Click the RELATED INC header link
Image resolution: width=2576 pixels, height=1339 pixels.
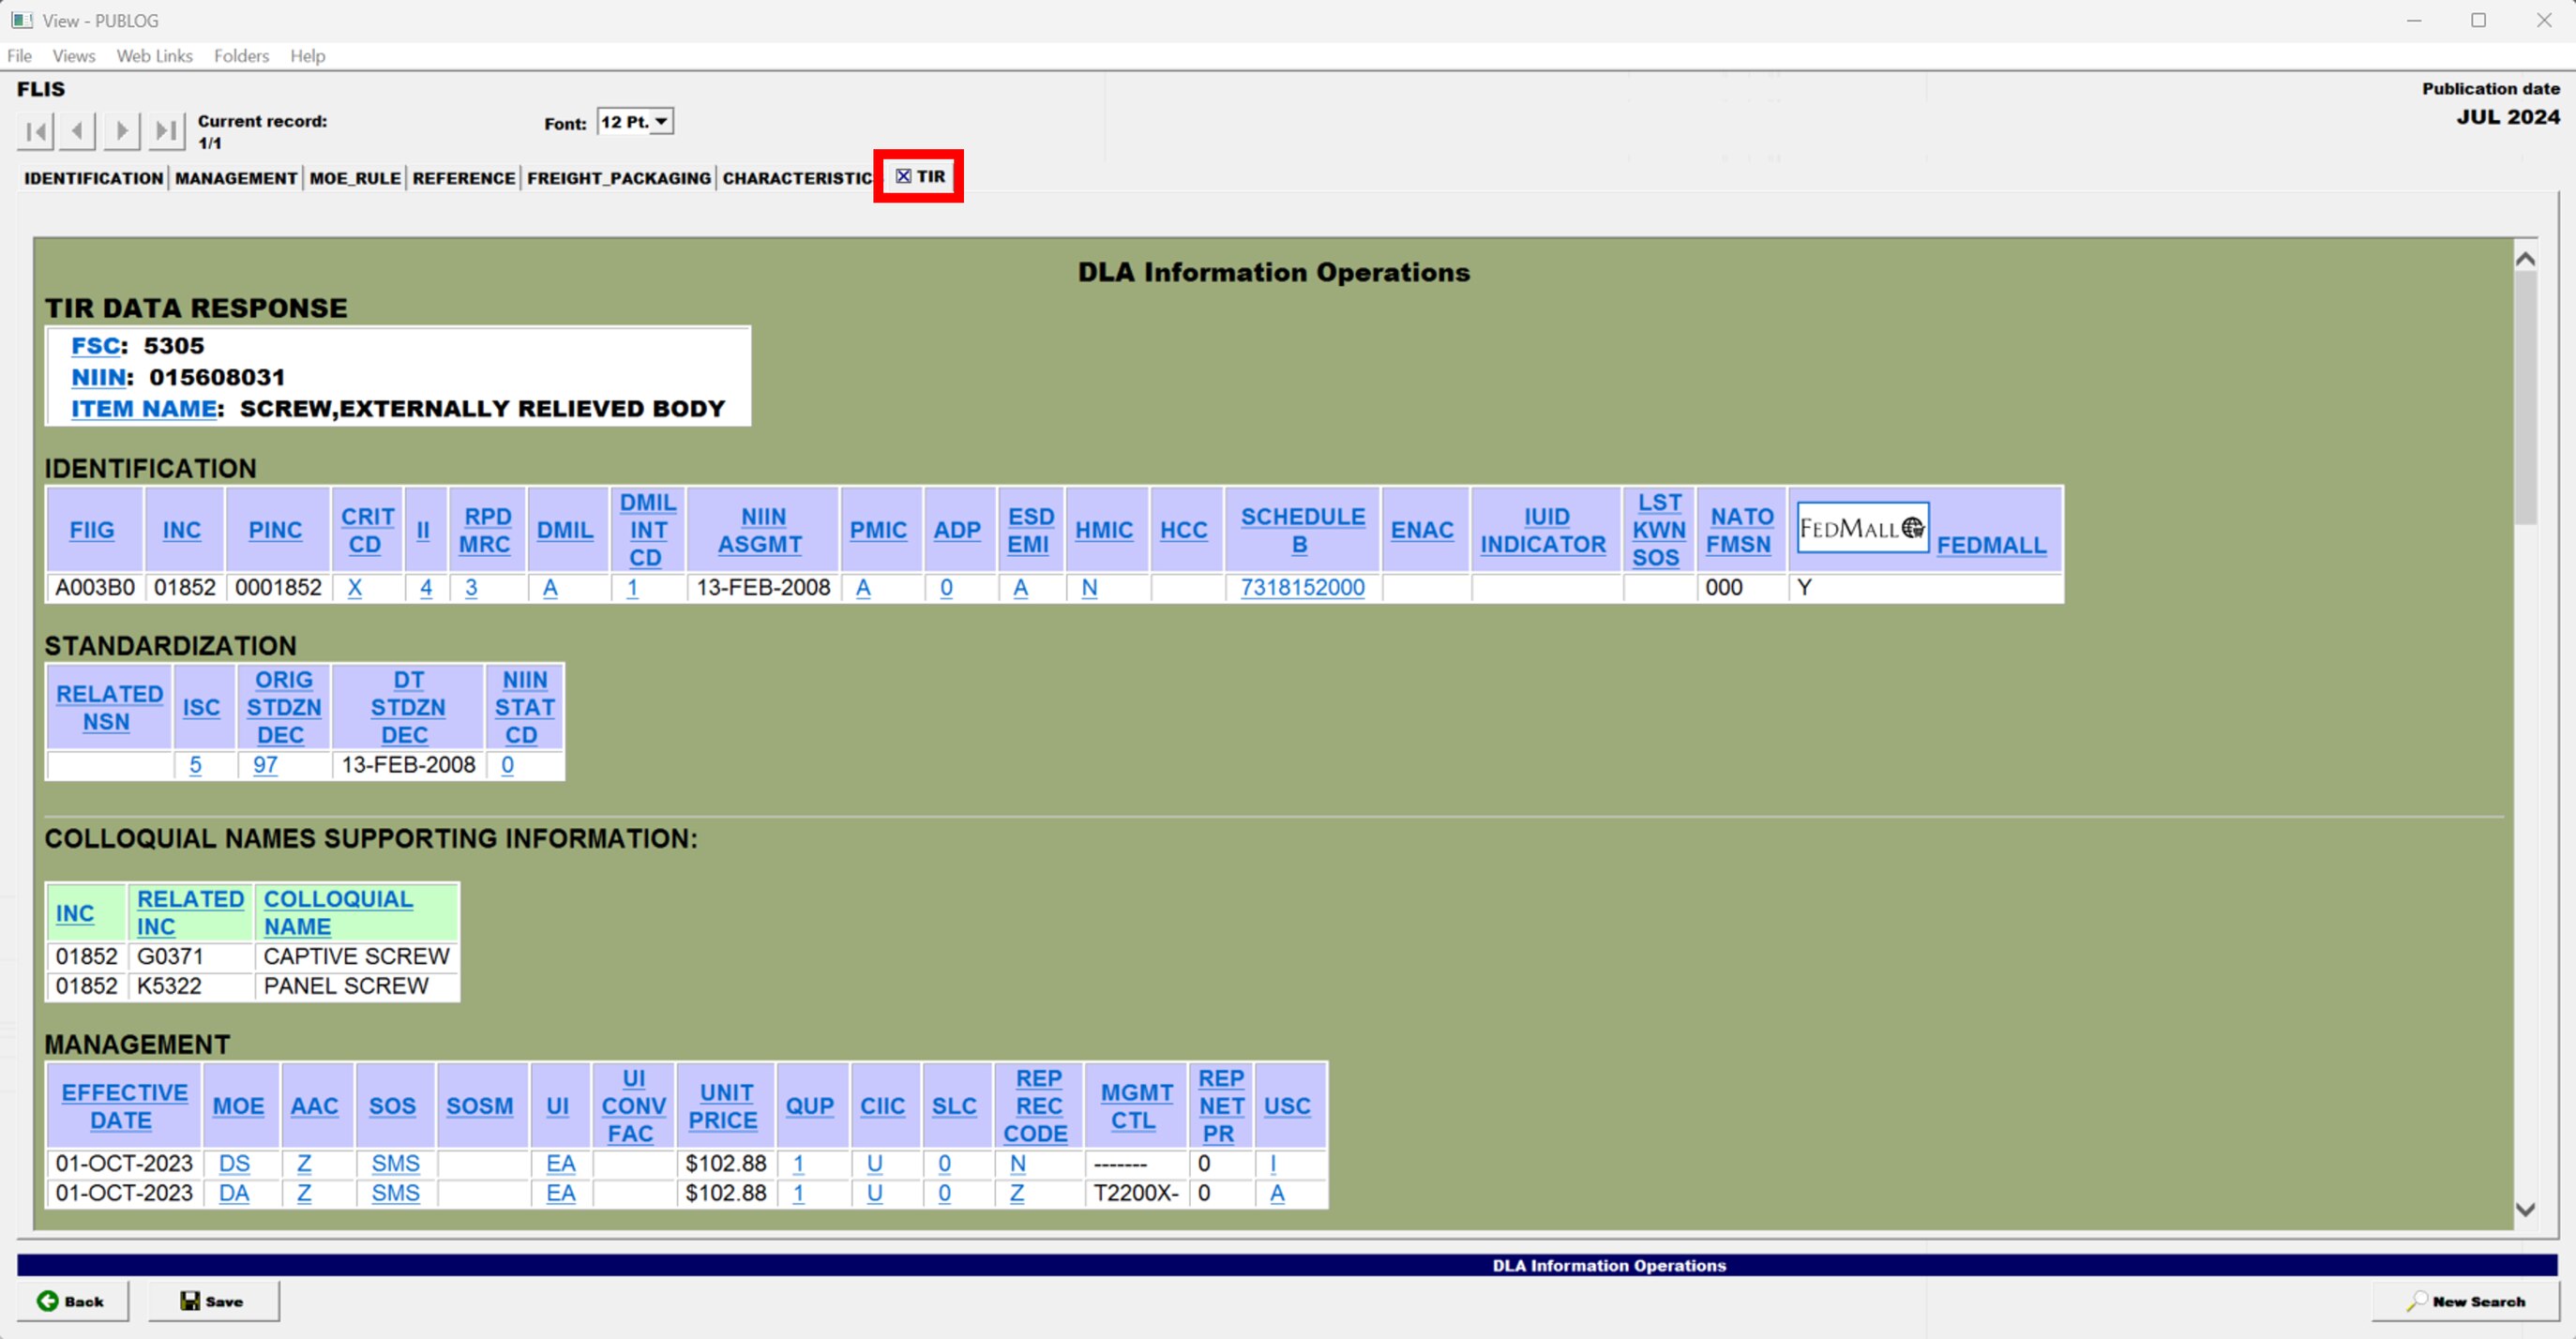(190, 913)
